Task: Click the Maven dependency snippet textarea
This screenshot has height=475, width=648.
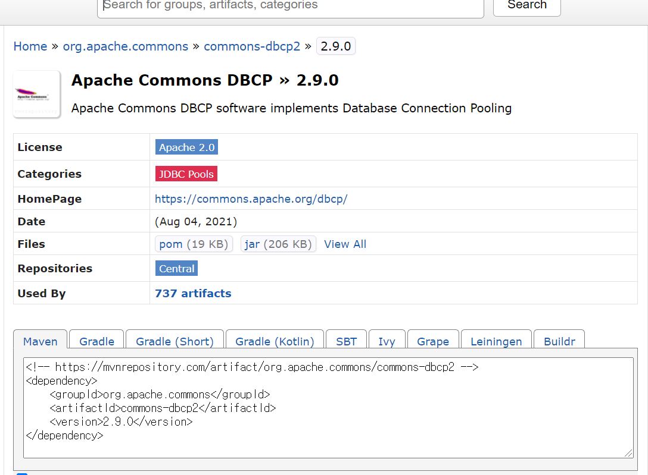Action: click(328, 407)
